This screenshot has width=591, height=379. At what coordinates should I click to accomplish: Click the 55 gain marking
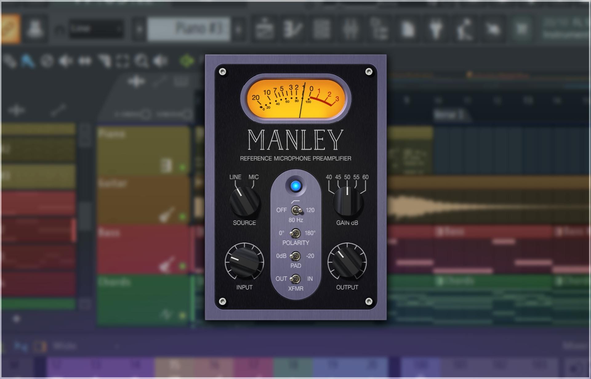[x=356, y=177]
